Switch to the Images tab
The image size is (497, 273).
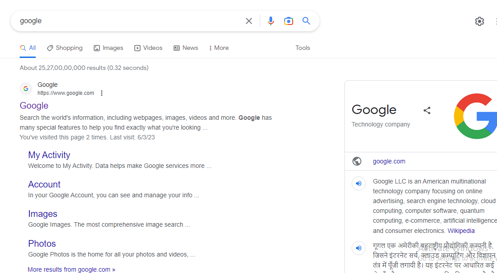(108, 48)
